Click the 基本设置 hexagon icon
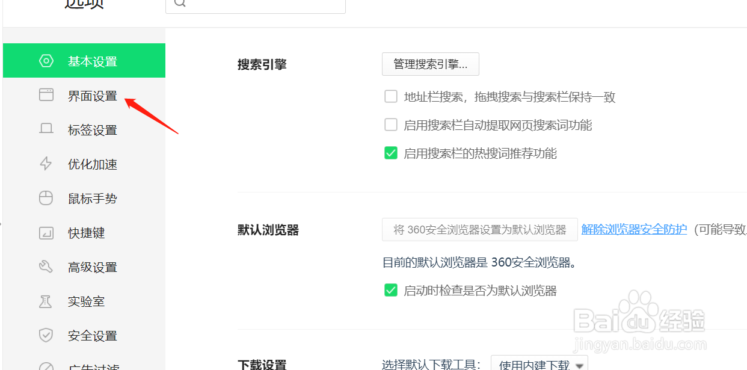The height and width of the screenshot is (370, 747). 46,61
